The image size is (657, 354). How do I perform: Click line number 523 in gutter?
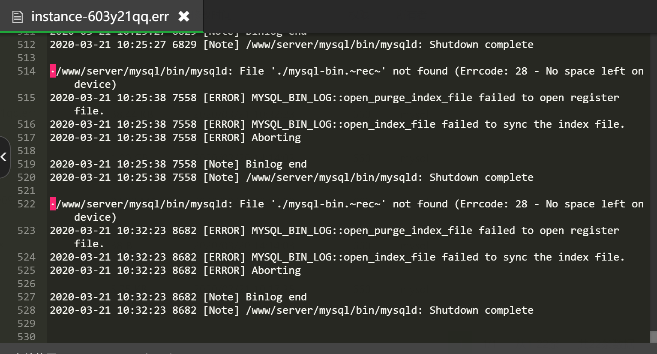coord(26,231)
